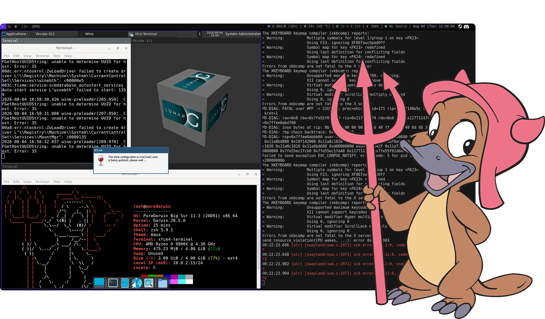Click the date and time 12:58:04
This screenshot has width=545, height=319.
click(x=434, y=27)
